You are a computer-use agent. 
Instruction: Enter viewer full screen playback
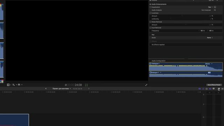[x=146, y=85]
